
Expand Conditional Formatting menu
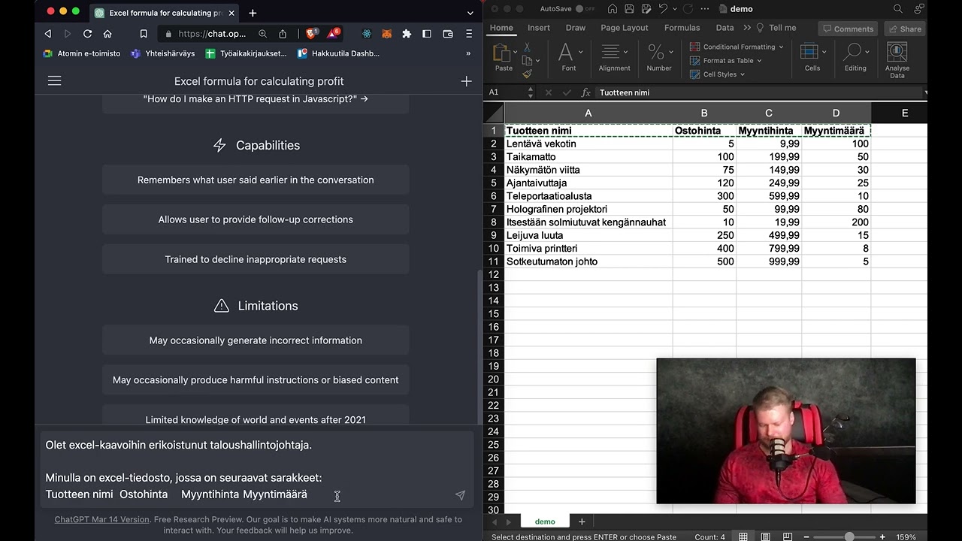coord(737,47)
